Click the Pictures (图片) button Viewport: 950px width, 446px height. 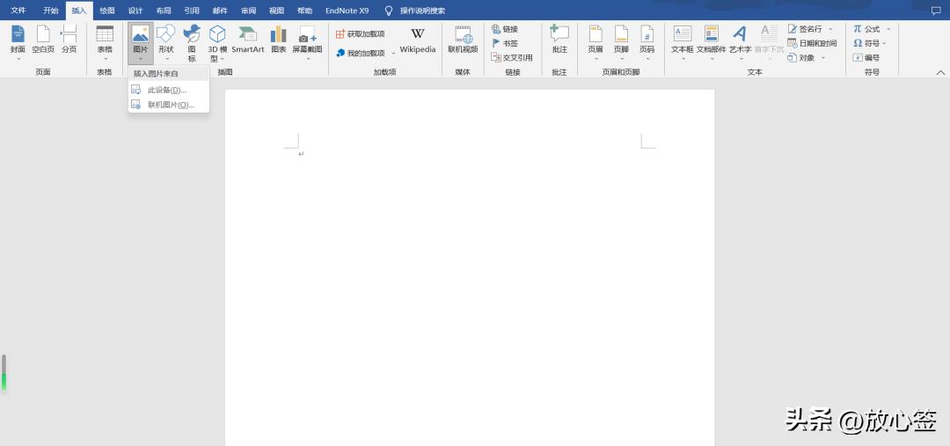coord(141,42)
